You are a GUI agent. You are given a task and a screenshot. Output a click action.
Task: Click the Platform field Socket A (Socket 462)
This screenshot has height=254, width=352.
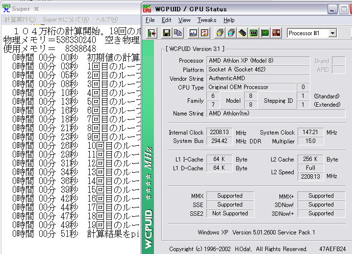click(258, 69)
